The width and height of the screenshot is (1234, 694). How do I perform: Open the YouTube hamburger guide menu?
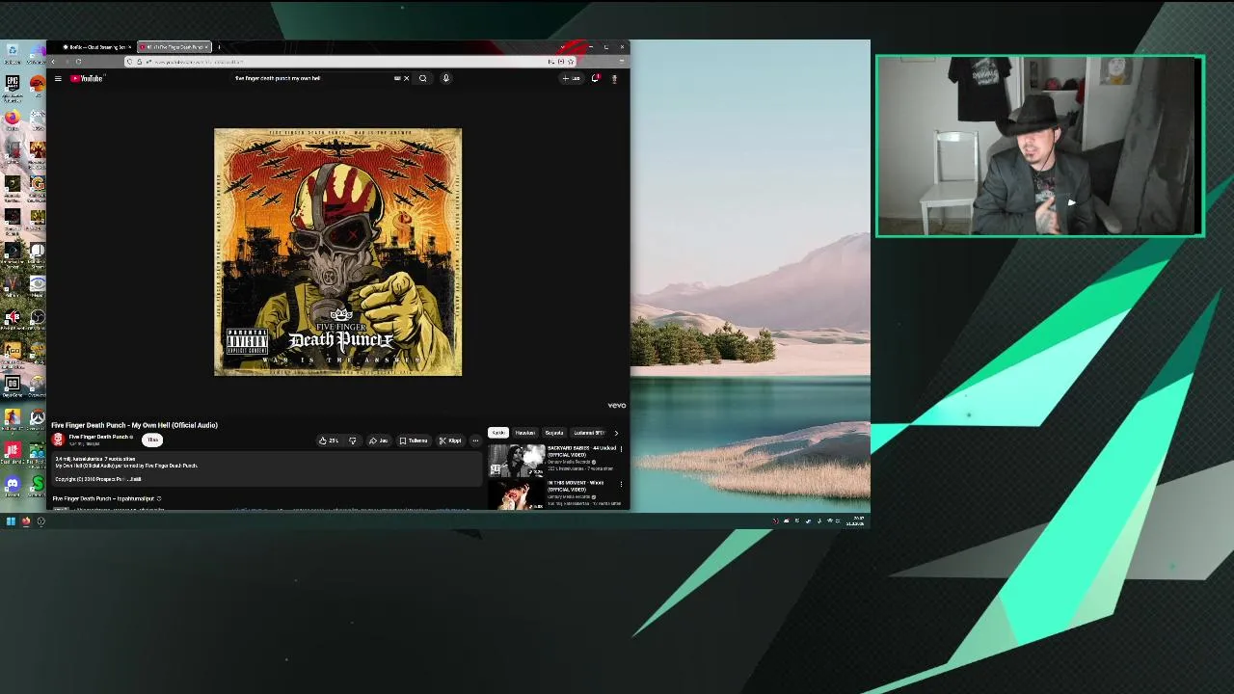click(x=58, y=78)
